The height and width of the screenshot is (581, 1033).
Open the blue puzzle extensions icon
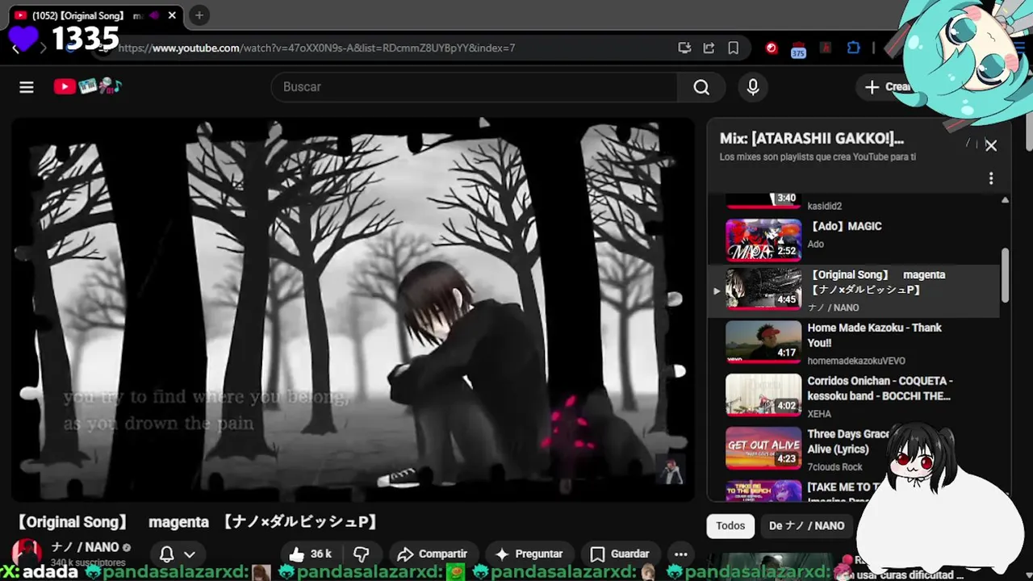coord(853,48)
